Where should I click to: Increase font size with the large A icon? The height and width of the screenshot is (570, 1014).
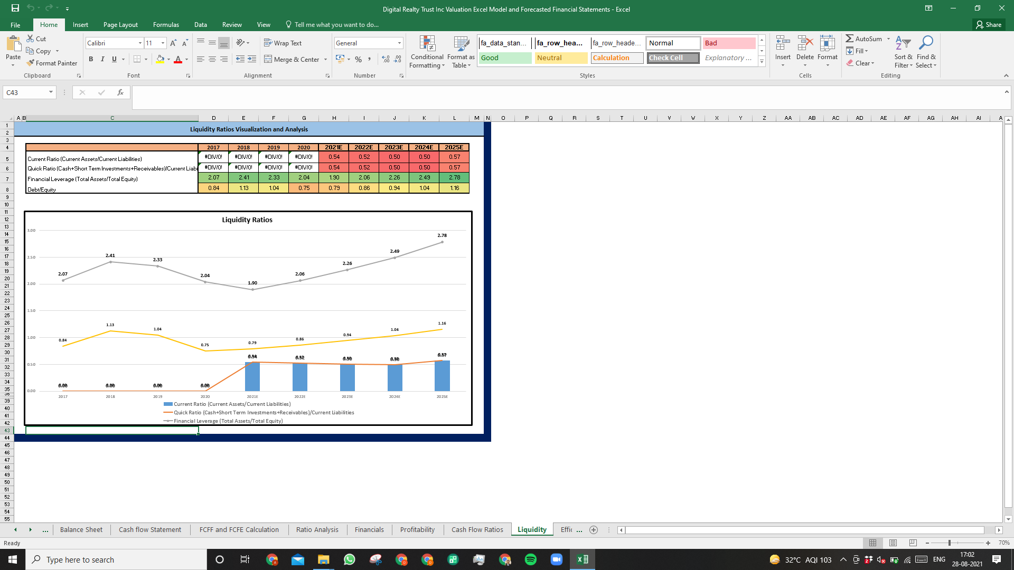173,43
